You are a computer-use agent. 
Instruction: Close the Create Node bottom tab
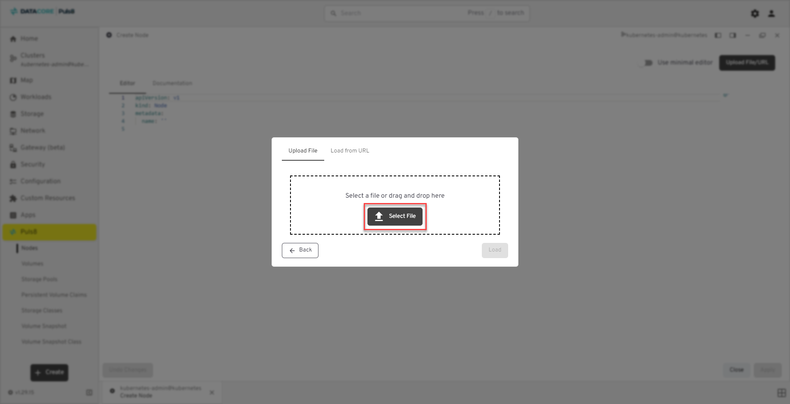tap(212, 392)
